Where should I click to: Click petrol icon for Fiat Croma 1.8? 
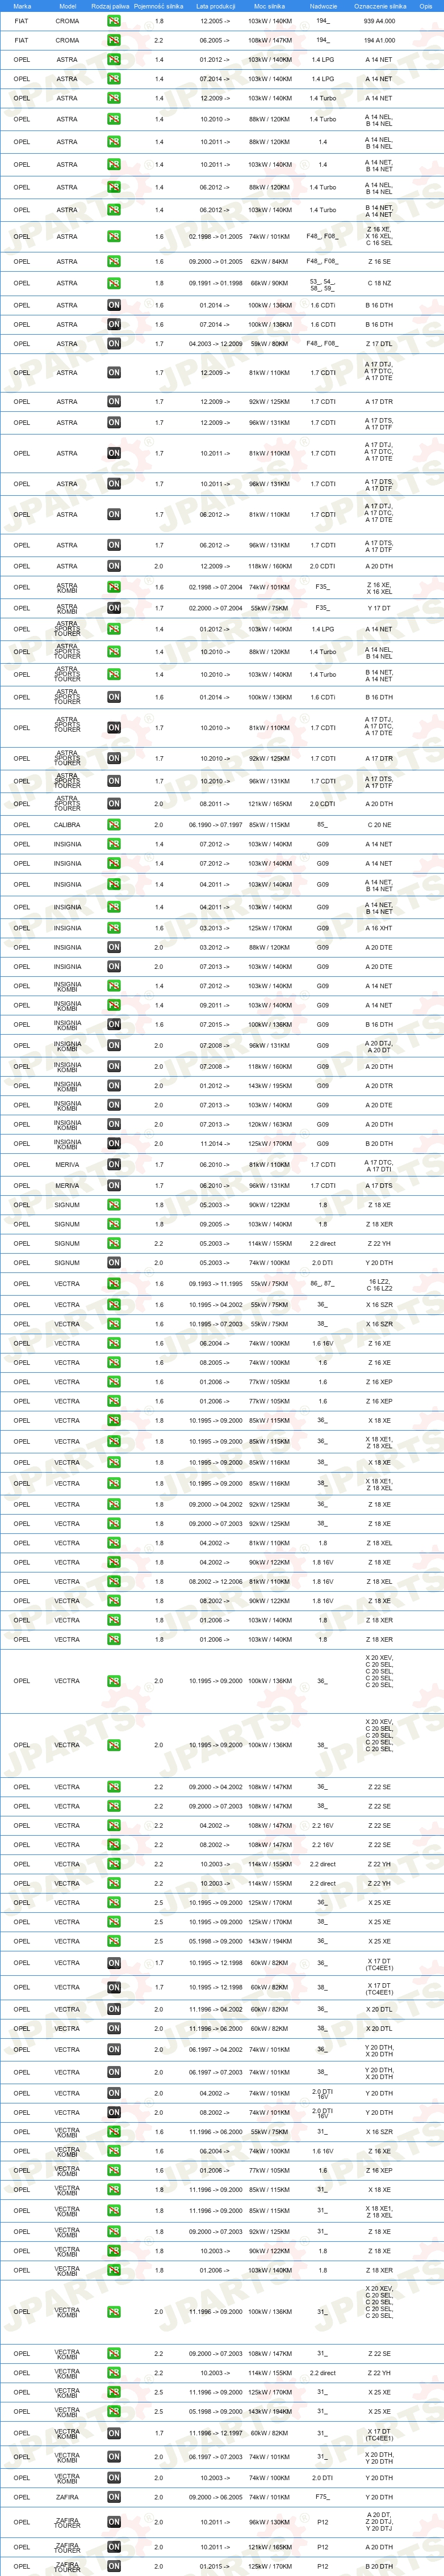(114, 21)
